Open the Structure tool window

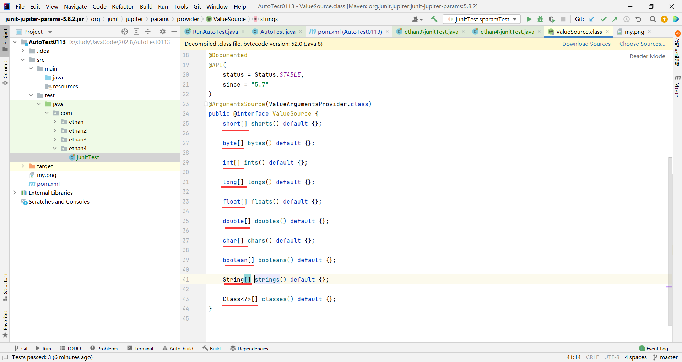pyautogui.click(x=5, y=287)
